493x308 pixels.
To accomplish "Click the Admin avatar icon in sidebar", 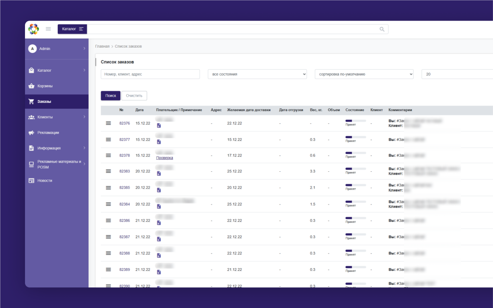I will (x=32, y=49).
